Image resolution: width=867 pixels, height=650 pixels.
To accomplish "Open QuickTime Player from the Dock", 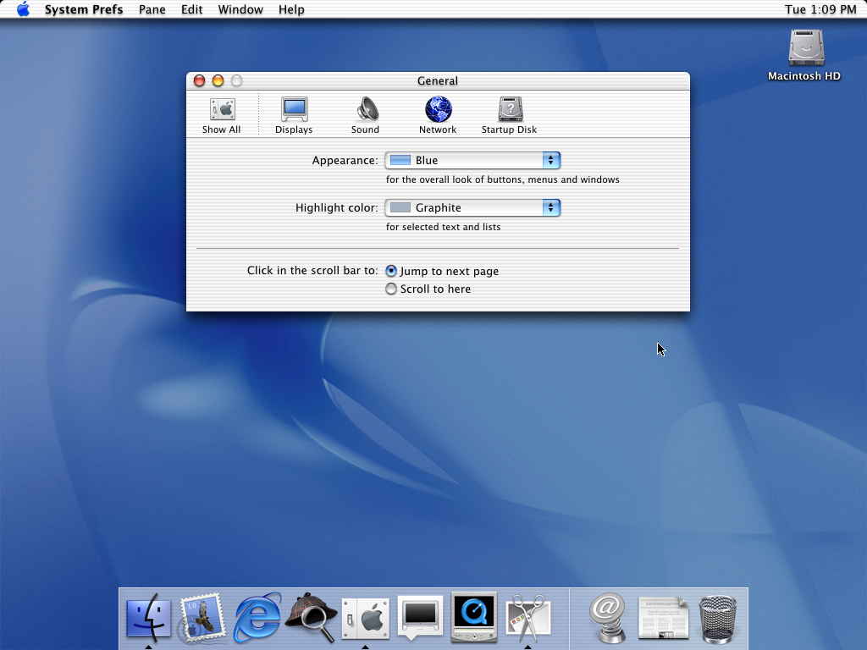I will tap(473, 617).
